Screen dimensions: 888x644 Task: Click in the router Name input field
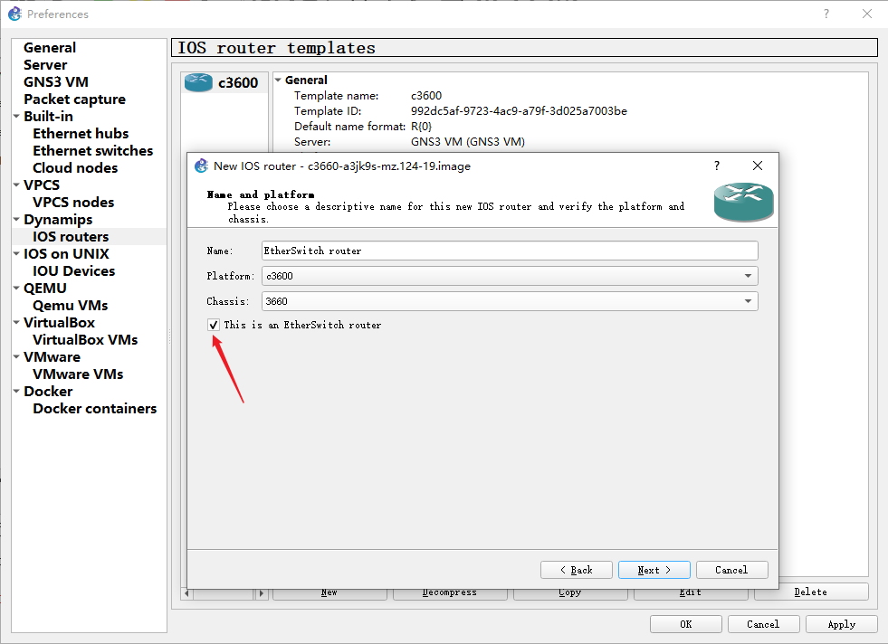[x=510, y=251]
